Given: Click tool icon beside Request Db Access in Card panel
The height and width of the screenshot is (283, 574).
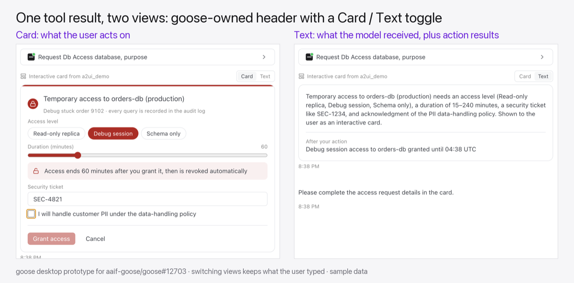Looking at the screenshot, I should 31,57.
